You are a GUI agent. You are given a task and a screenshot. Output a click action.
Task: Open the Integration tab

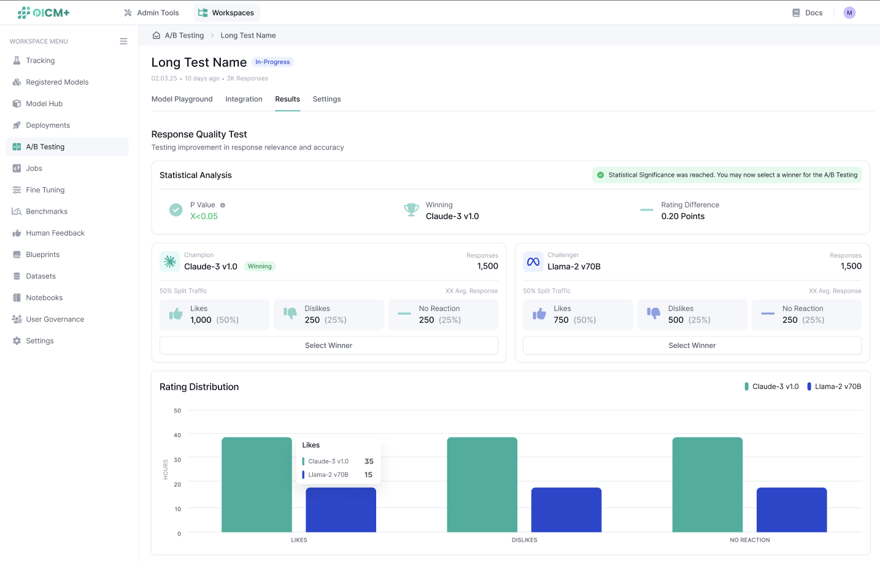coord(244,99)
